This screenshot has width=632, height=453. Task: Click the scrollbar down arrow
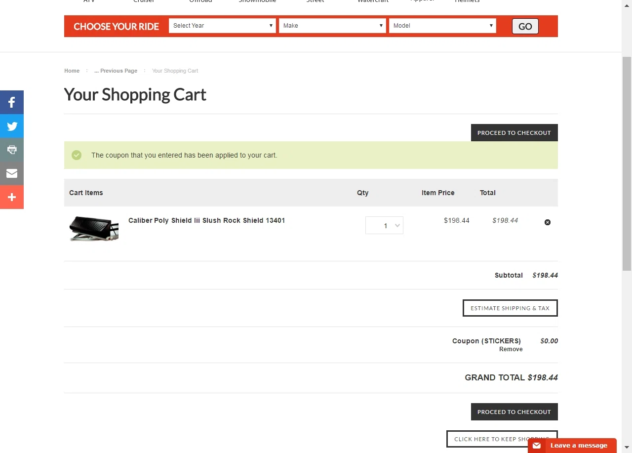pos(627,448)
